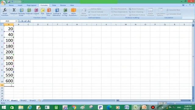Open Calculation Options

click(x=161, y=12)
